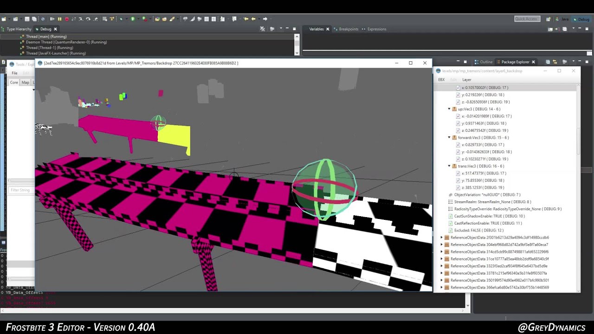The width and height of the screenshot is (594, 334).
Task: Click the Save All toolbar icon
Action: pyautogui.click(x=34, y=19)
